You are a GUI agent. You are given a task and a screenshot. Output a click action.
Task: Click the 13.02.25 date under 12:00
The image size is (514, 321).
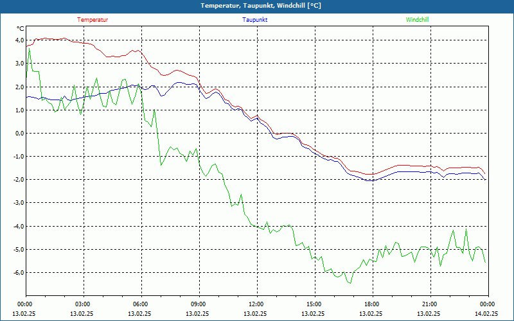pyautogui.click(x=255, y=313)
